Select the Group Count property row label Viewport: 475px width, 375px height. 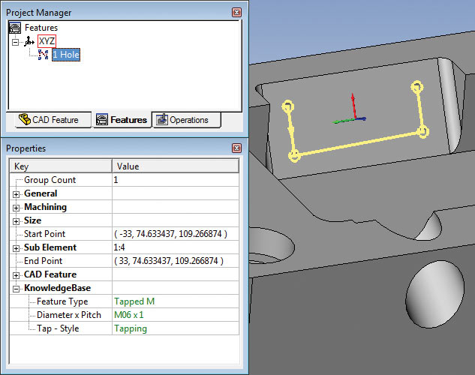[50, 180]
